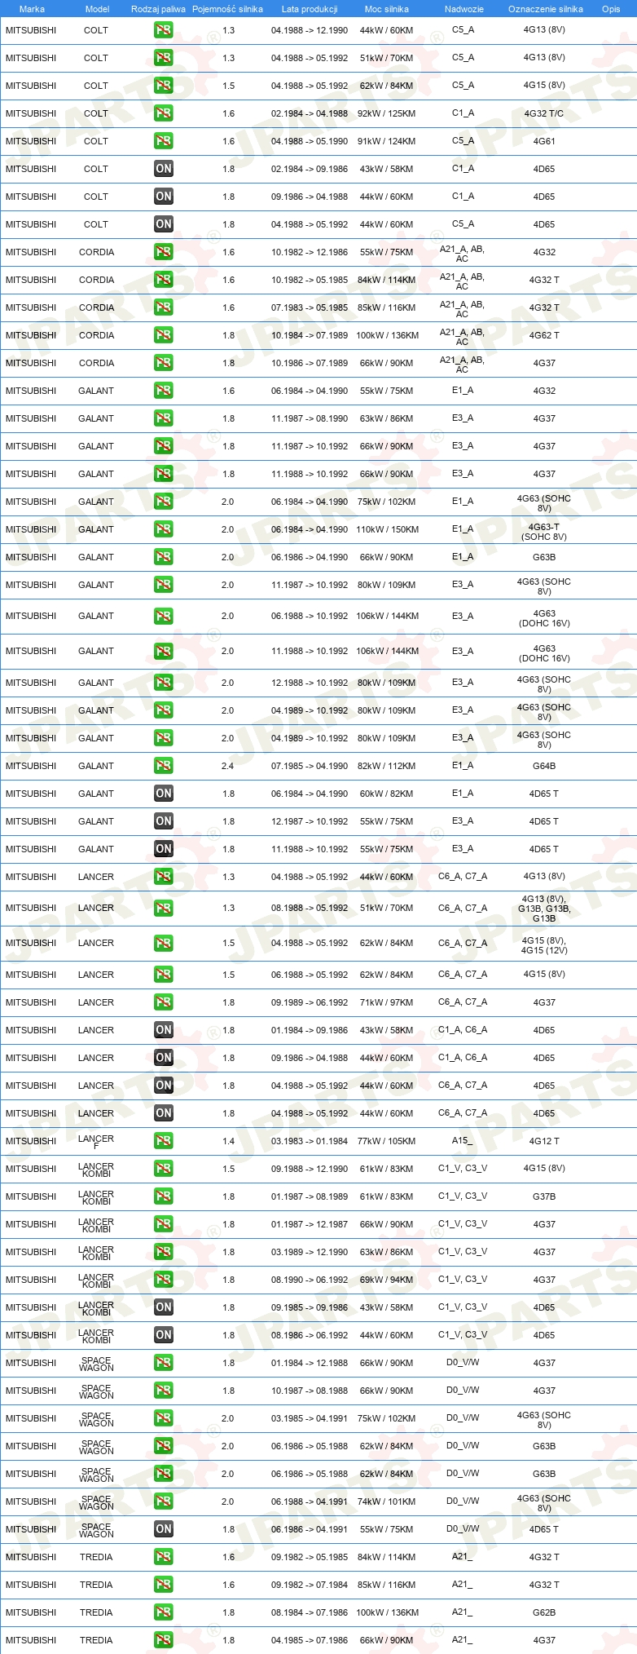This screenshot has height=1654, width=637.
Task: Click the Oznaczenie silnika column header
Action: tap(545, 9)
